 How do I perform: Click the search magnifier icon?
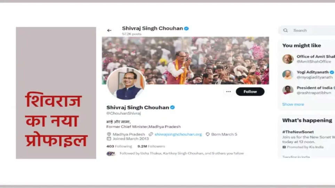286,30
